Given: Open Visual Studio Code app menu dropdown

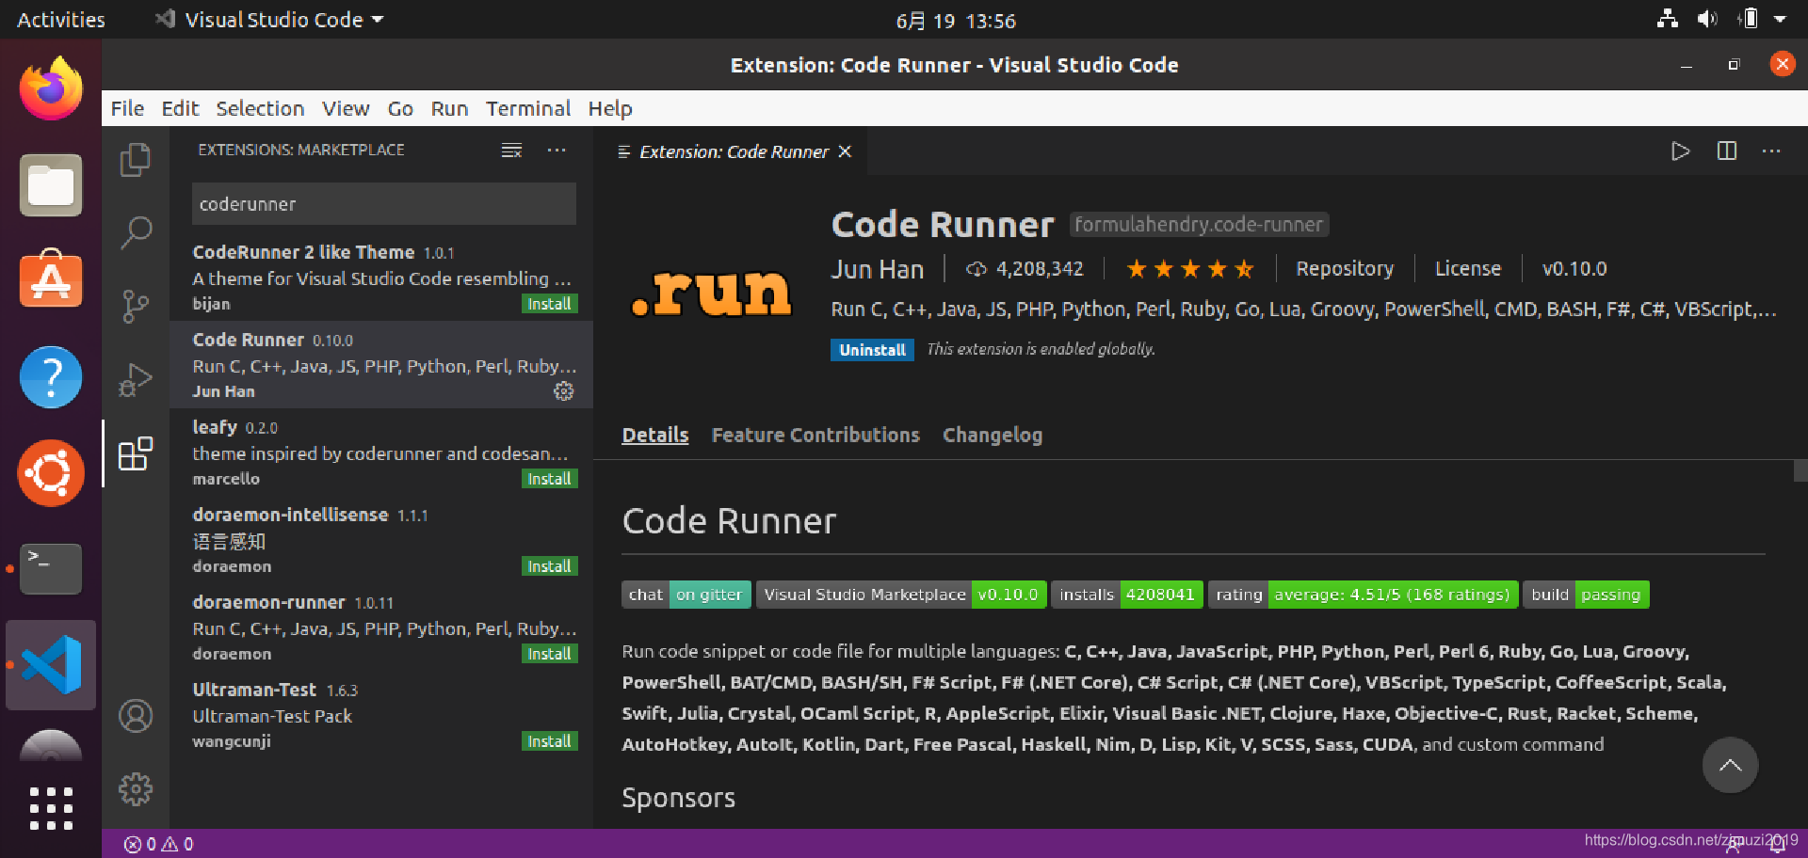Looking at the screenshot, I should pyautogui.click(x=270, y=20).
